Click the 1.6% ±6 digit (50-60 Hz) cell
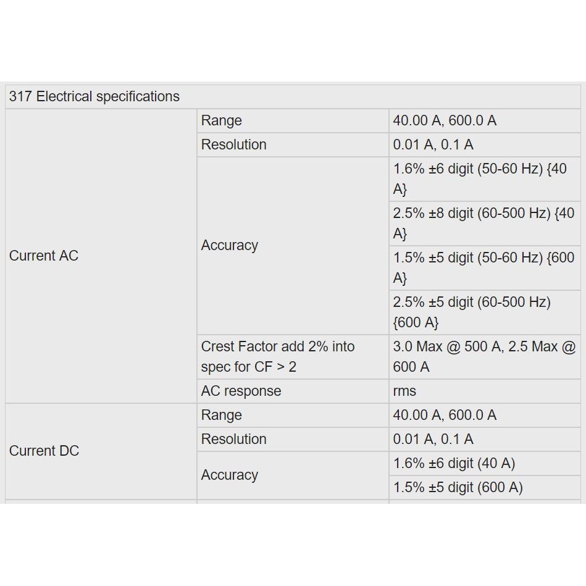Image resolution: width=586 pixels, height=586 pixels. (x=480, y=179)
